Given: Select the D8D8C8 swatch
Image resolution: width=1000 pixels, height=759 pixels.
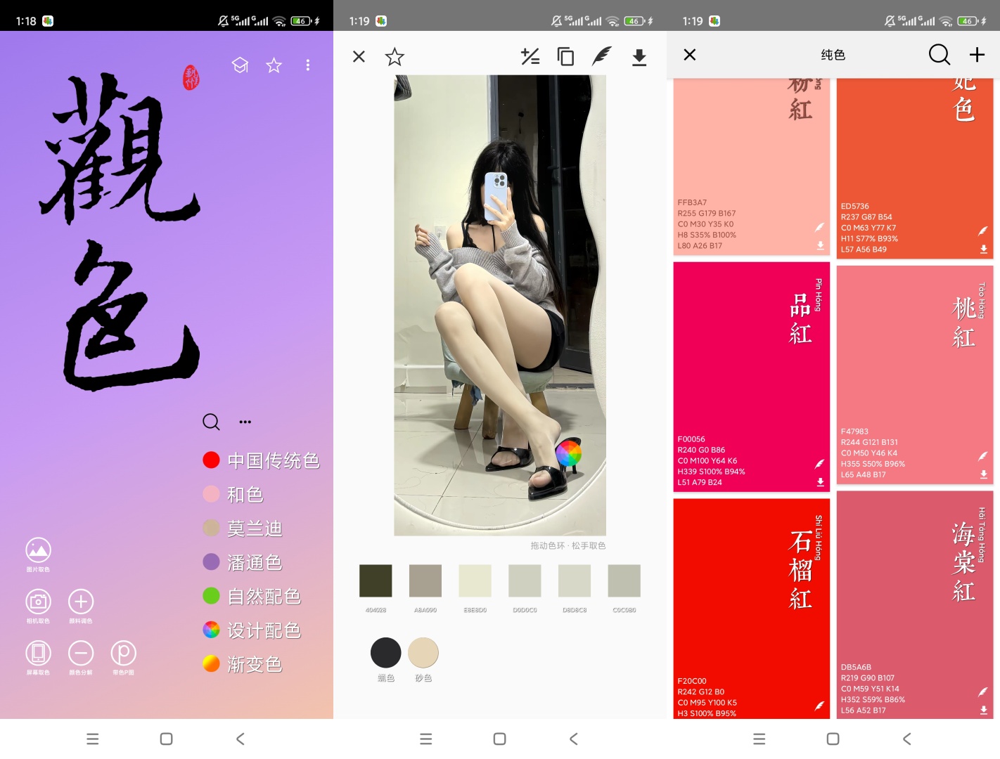Looking at the screenshot, I should (575, 580).
